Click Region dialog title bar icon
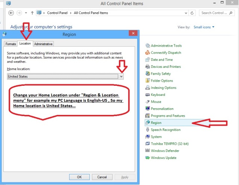 4,34
